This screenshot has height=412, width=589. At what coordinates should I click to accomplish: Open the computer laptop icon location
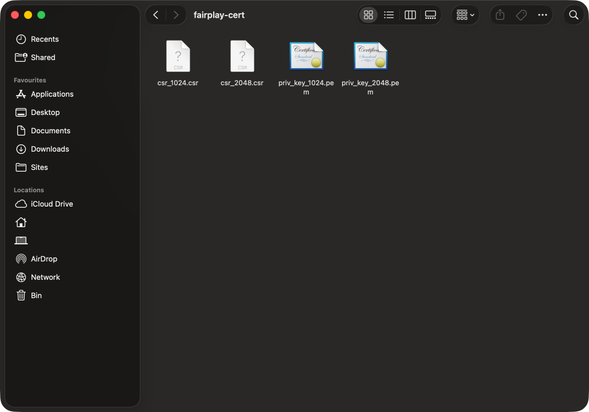(x=21, y=240)
